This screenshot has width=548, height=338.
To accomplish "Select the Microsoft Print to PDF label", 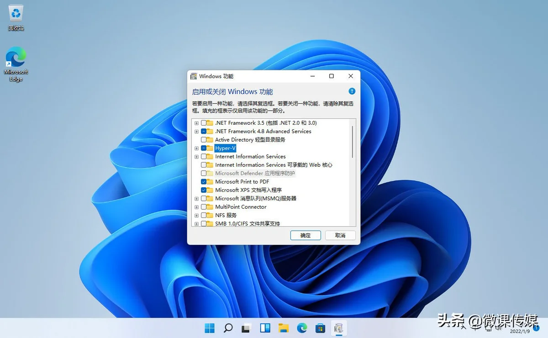I will tap(242, 182).
